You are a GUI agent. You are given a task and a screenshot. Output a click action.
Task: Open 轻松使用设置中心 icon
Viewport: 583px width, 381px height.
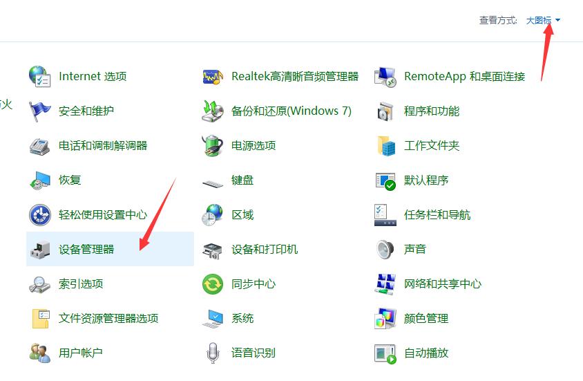pos(40,214)
